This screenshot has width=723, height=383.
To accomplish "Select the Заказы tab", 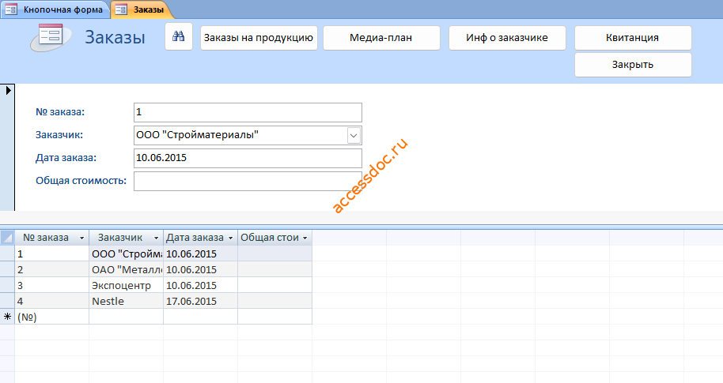I will [x=141, y=9].
